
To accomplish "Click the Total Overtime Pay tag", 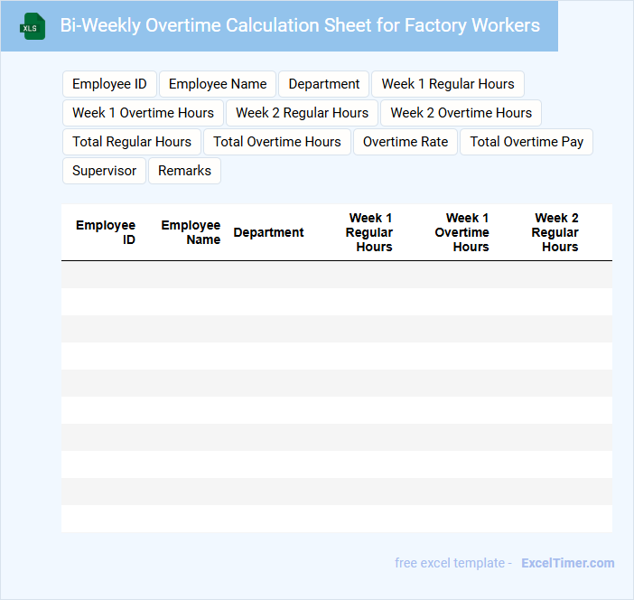I will point(527,142).
